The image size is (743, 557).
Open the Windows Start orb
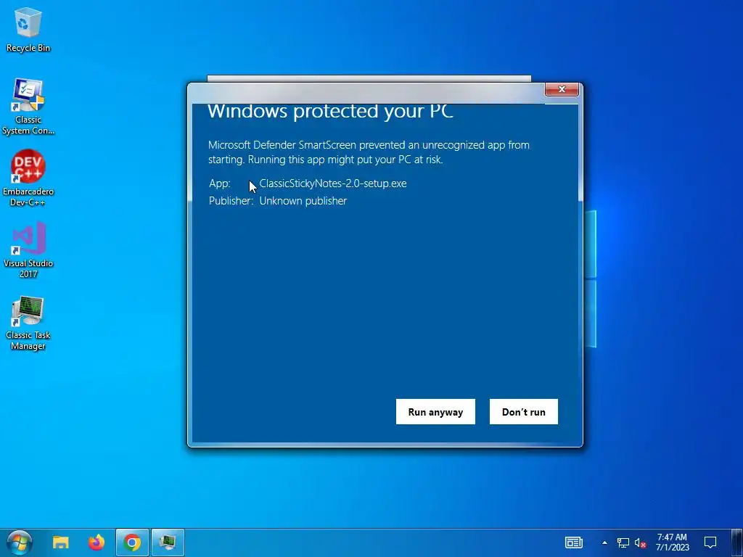coord(19,542)
